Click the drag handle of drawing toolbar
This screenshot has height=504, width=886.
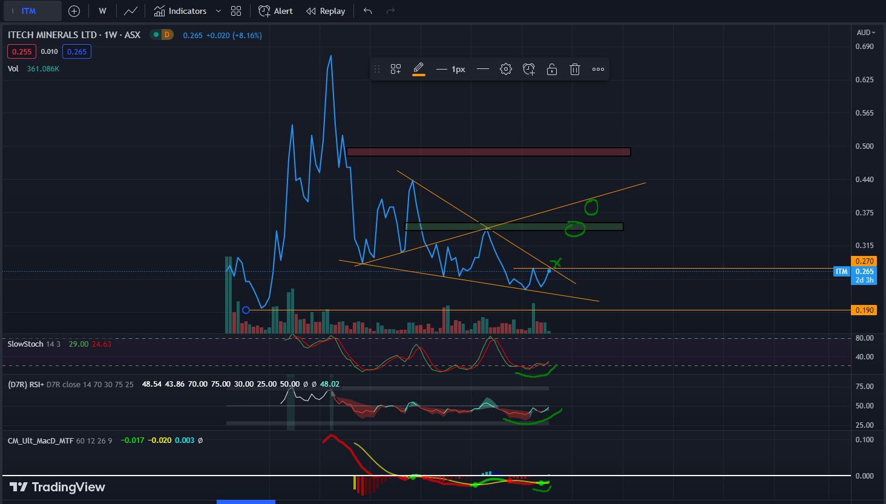pos(377,69)
